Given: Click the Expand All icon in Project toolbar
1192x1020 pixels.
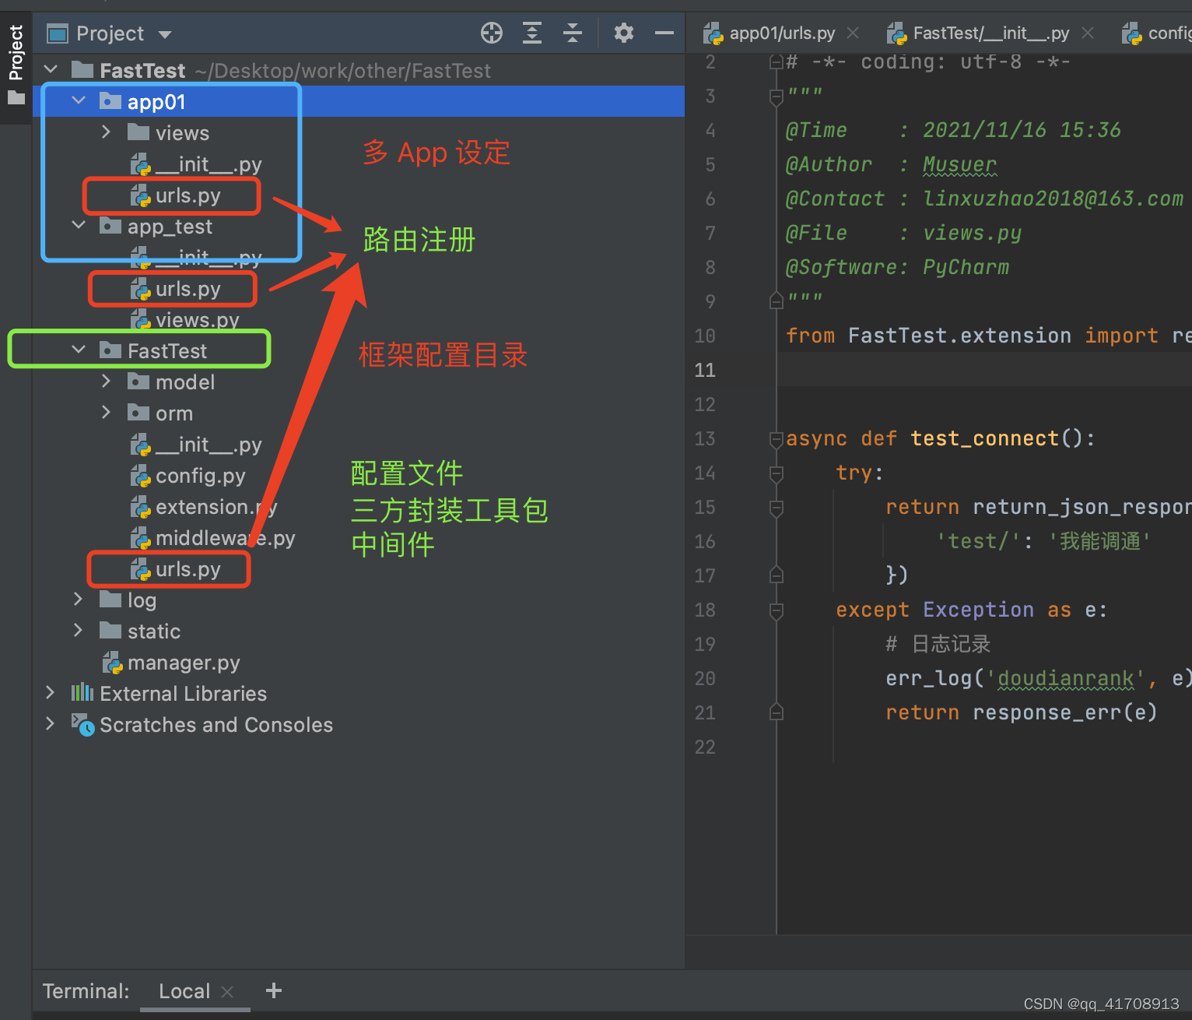Looking at the screenshot, I should (532, 33).
